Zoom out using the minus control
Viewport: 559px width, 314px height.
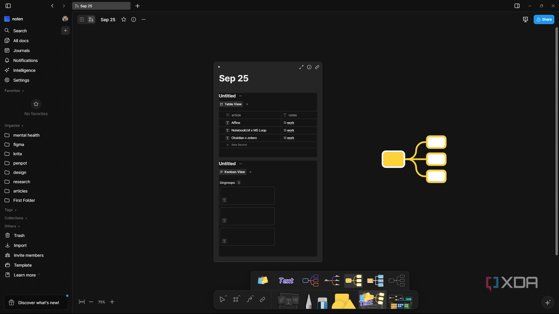tap(91, 302)
